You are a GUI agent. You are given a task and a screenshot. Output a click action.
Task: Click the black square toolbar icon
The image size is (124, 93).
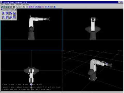click(x=14, y=7)
